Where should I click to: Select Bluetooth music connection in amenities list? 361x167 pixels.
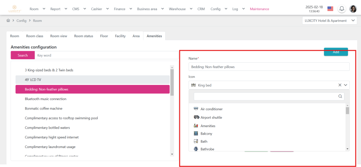[45, 99]
